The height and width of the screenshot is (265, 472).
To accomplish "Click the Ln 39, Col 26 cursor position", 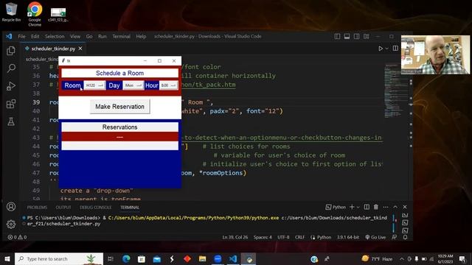I will tap(235, 237).
